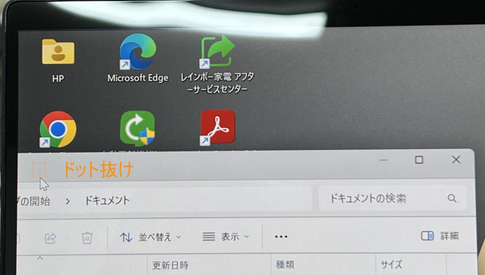Viewport: 485px width, 275px height.
Task: Open the 表示 view dropdown
Action: [x=226, y=237]
